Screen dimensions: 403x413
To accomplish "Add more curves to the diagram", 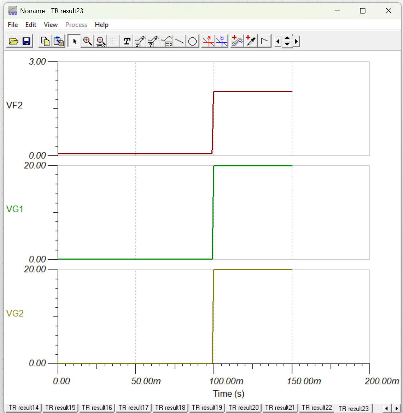I will pyautogui.click(x=237, y=42).
